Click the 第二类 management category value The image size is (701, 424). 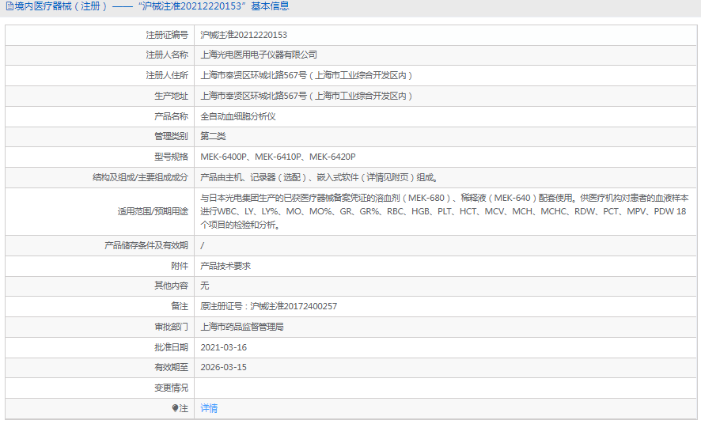click(x=213, y=136)
